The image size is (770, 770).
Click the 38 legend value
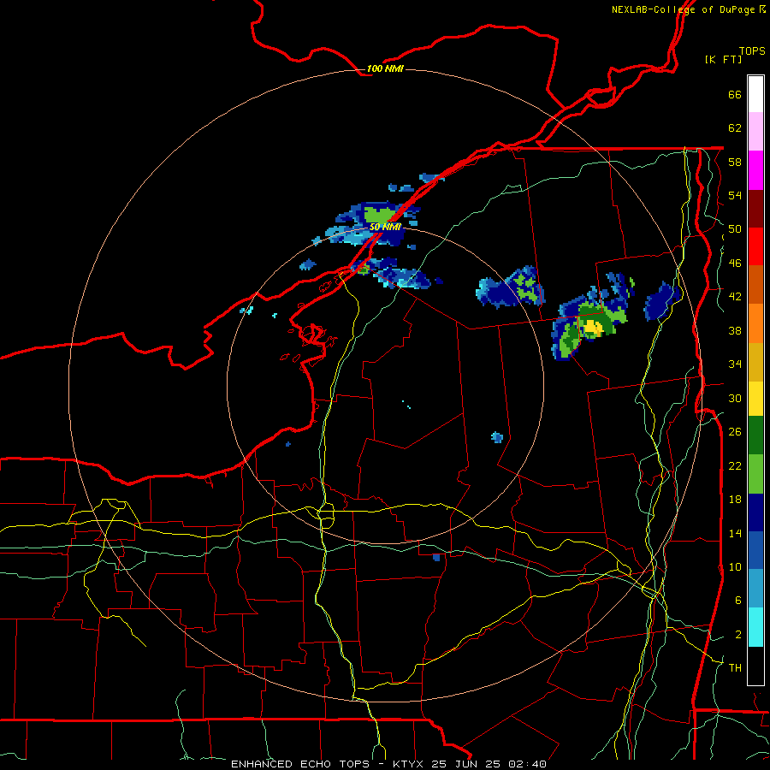735,330
